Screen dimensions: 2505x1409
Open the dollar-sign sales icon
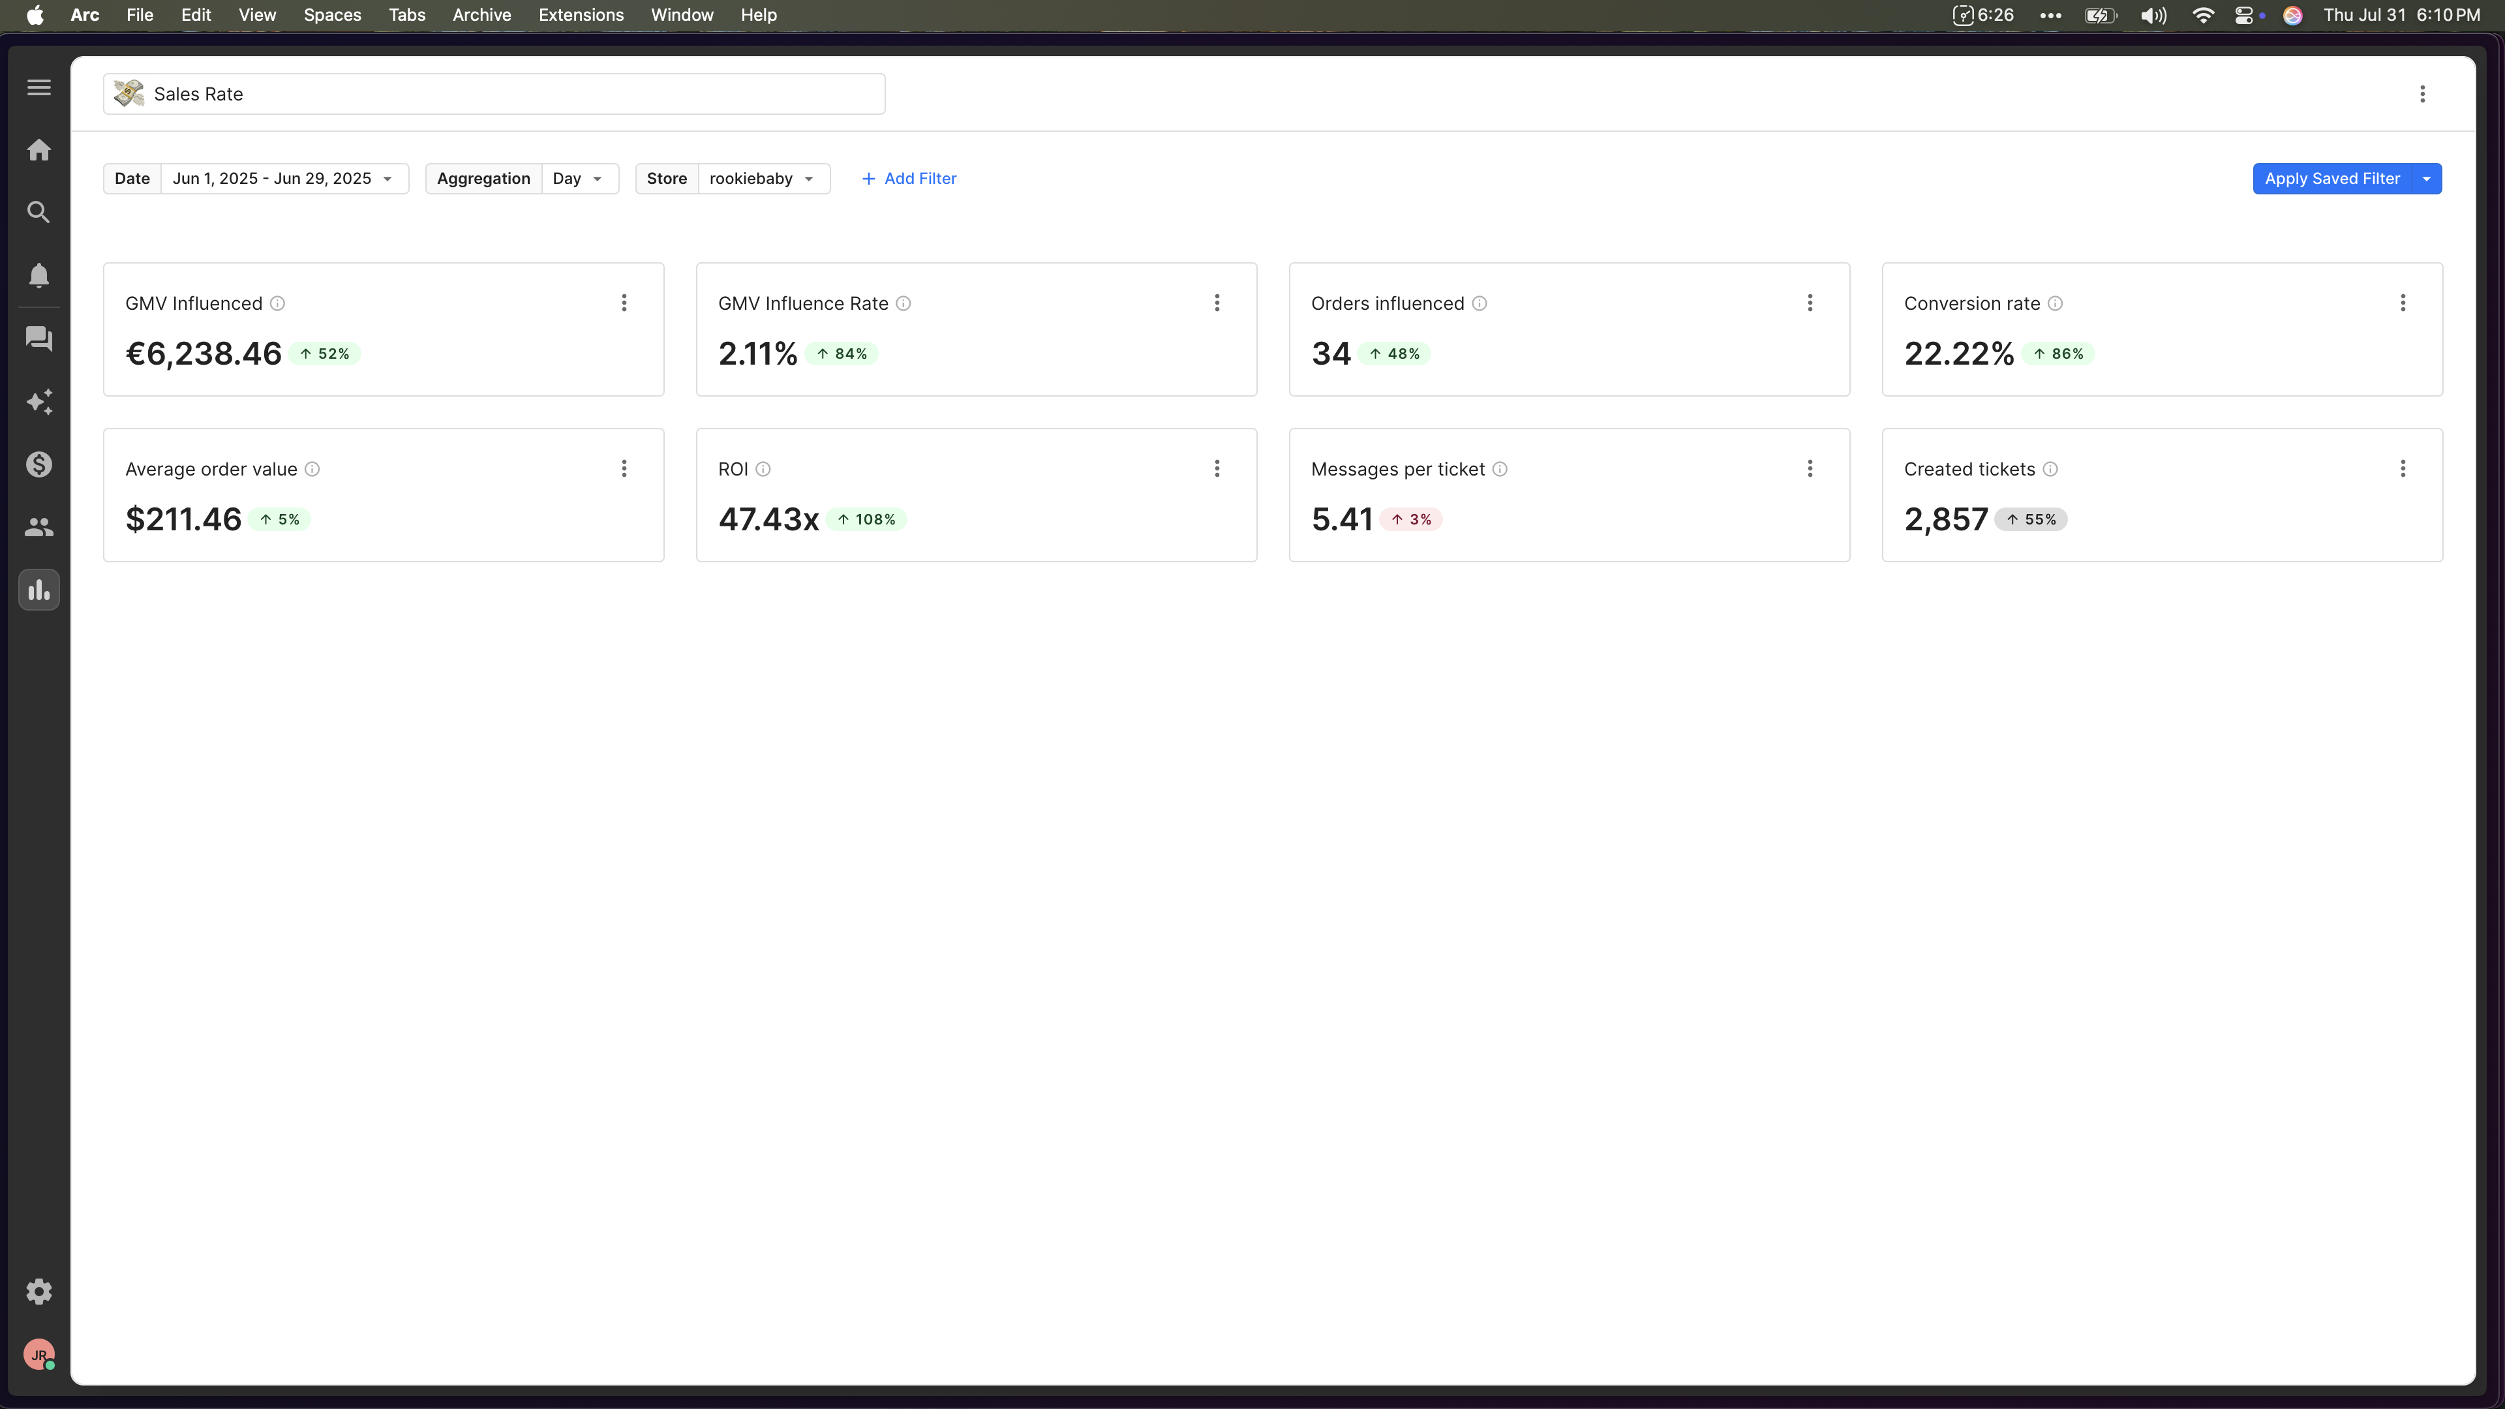click(39, 465)
